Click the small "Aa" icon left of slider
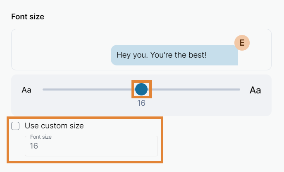Image resolution: width=284 pixels, height=172 pixels. click(x=26, y=90)
